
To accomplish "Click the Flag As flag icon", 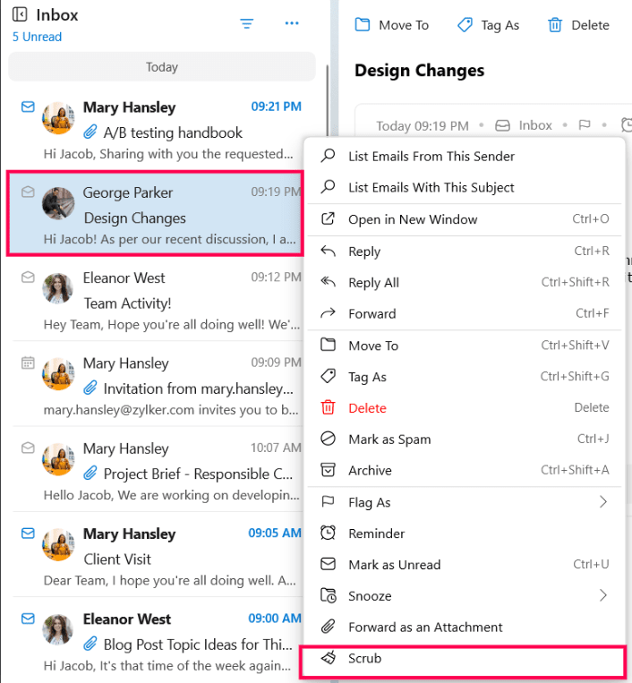I will (x=328, y=502).
